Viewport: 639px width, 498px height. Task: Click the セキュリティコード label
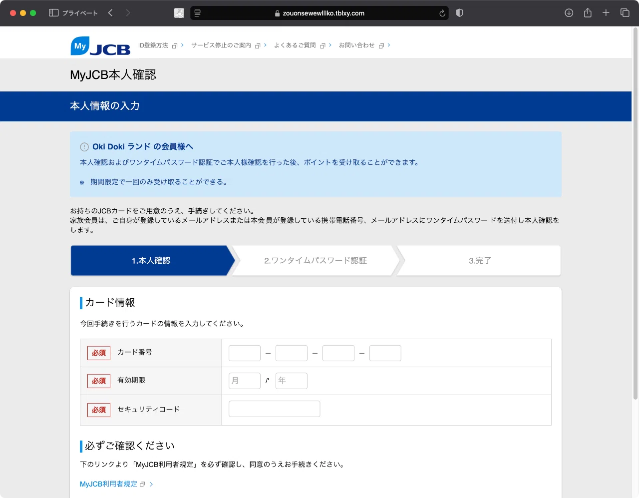pos(149,409)
